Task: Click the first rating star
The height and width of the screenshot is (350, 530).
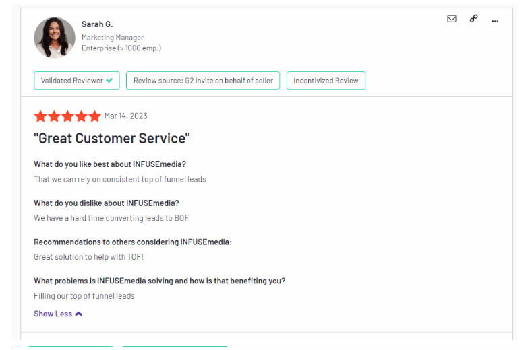Action: point(40,116)
